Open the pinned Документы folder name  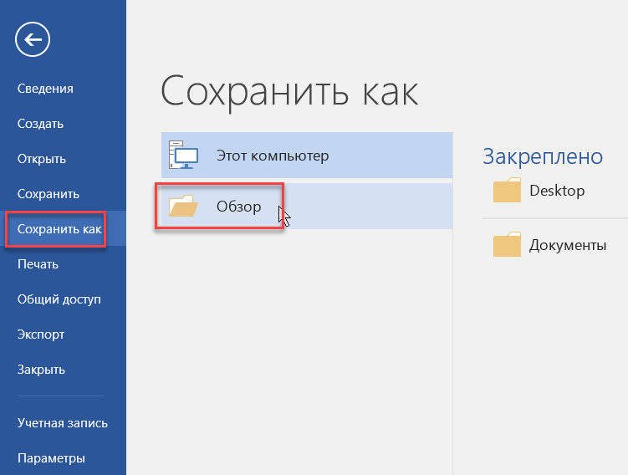(568, 245)
